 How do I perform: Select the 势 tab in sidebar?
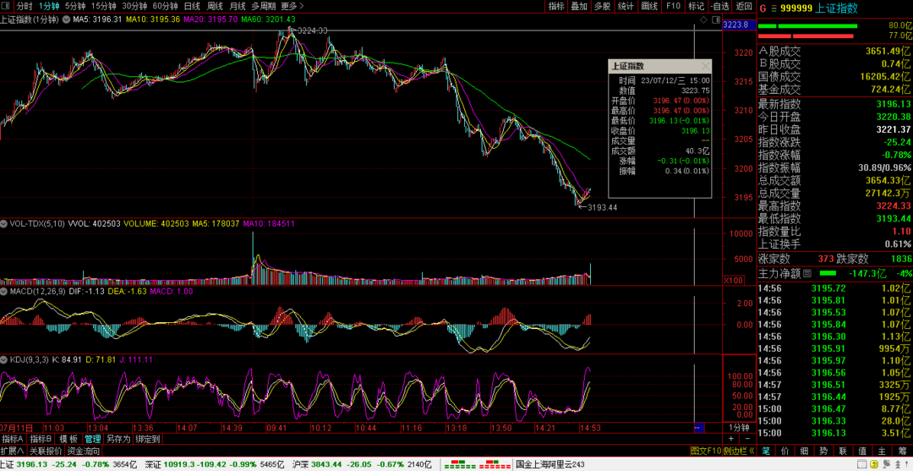824,451
